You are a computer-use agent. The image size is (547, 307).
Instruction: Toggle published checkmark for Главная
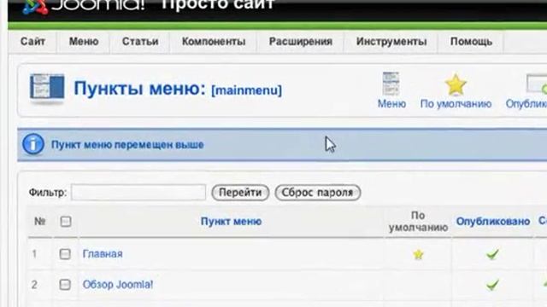pyautogui.click(x=492, y=255)
